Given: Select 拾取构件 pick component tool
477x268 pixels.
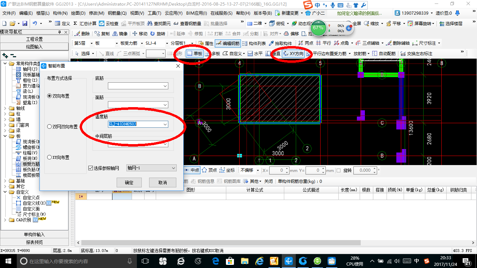Looking at the screenshot, I should (x=280, y=44).
